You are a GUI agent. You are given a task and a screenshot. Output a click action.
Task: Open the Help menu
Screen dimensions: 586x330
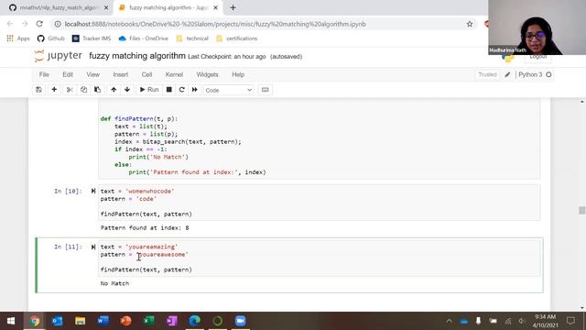tap(238, 74)
